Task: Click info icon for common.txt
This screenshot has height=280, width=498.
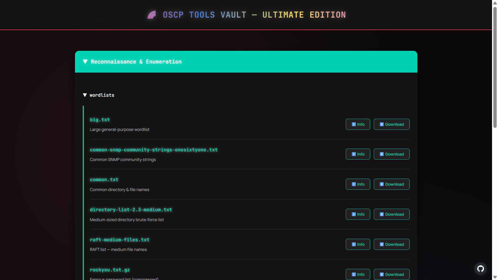Action: coord(354,184)
